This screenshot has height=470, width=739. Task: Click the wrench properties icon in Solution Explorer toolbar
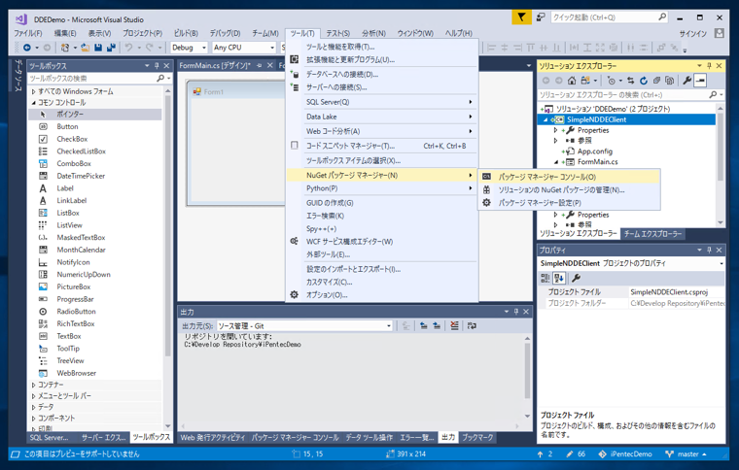coord(686,81)
